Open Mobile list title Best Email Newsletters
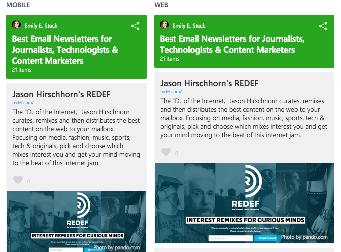Viewport: 341px width, 252px height. [65, 50]
